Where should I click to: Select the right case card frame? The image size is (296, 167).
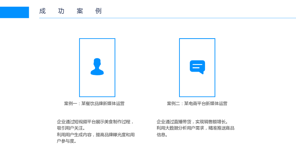click(x=197, y=68)
